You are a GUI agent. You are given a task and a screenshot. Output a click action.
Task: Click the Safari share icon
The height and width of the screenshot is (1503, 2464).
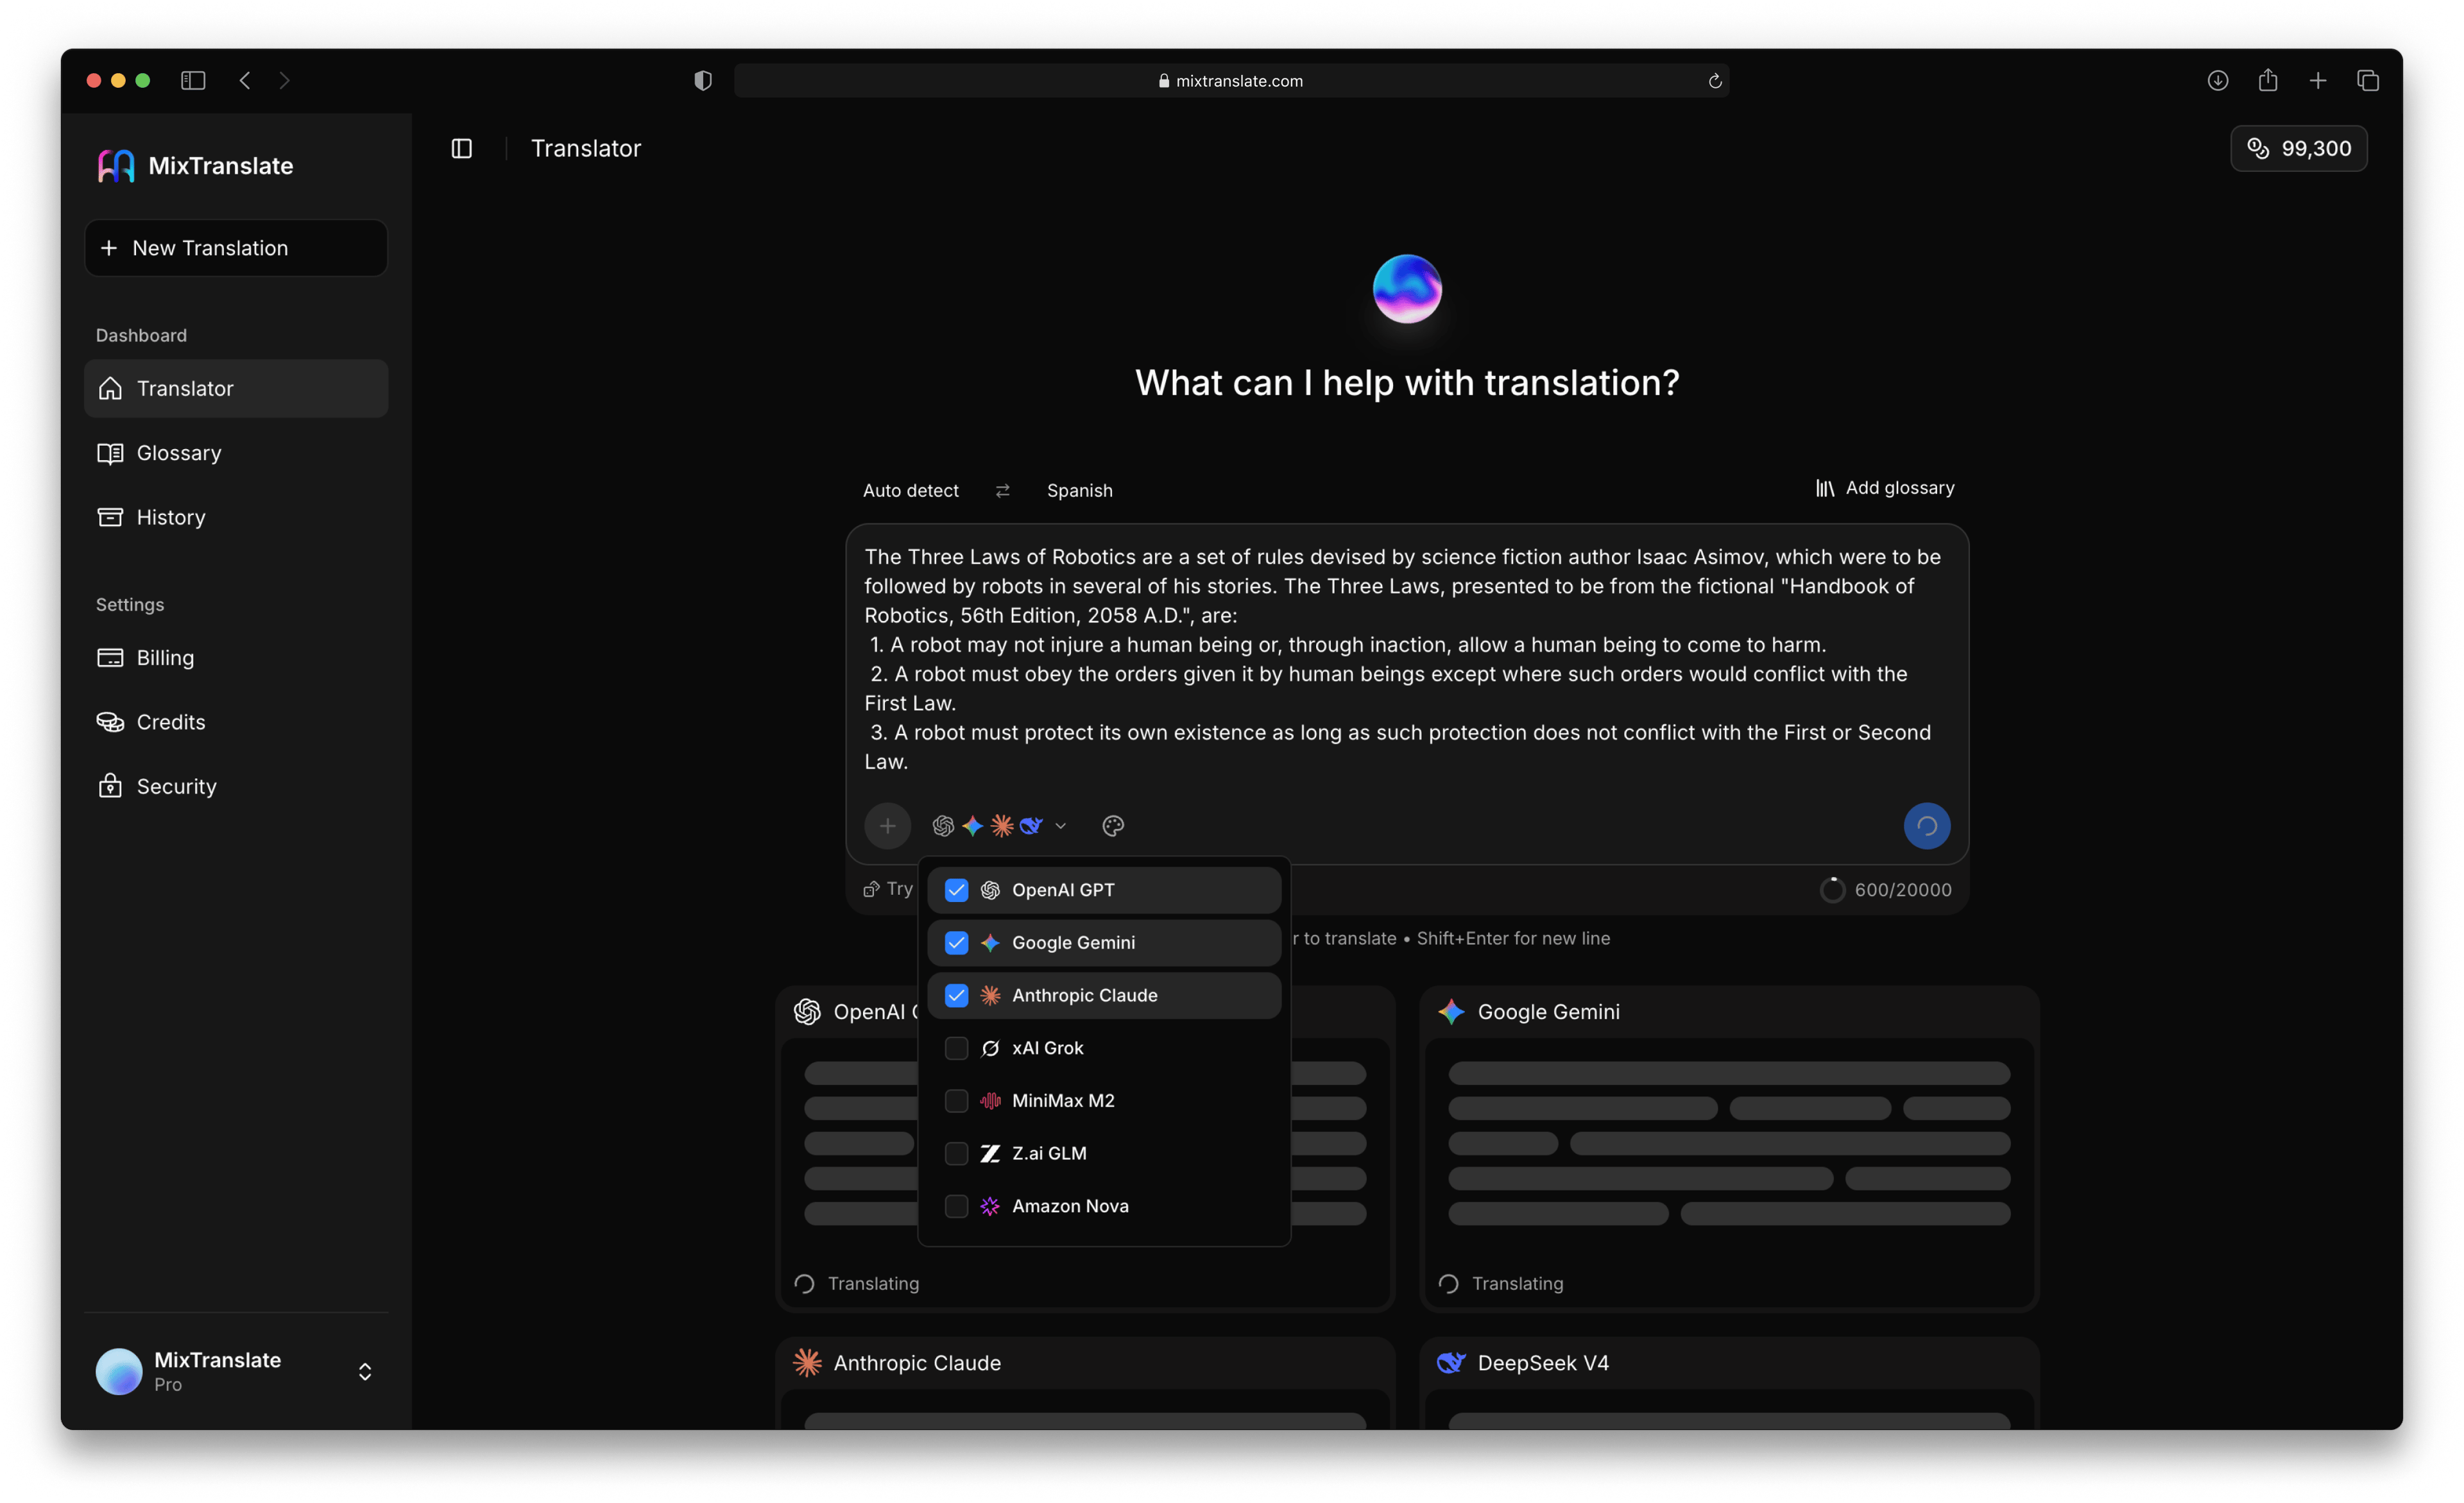[x=2267, y=80]
